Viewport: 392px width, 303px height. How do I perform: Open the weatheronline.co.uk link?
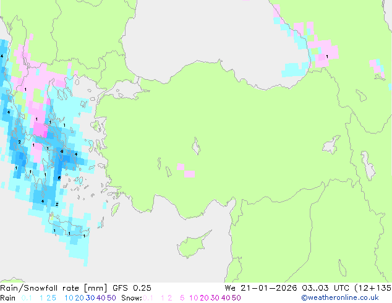(340, 298)
